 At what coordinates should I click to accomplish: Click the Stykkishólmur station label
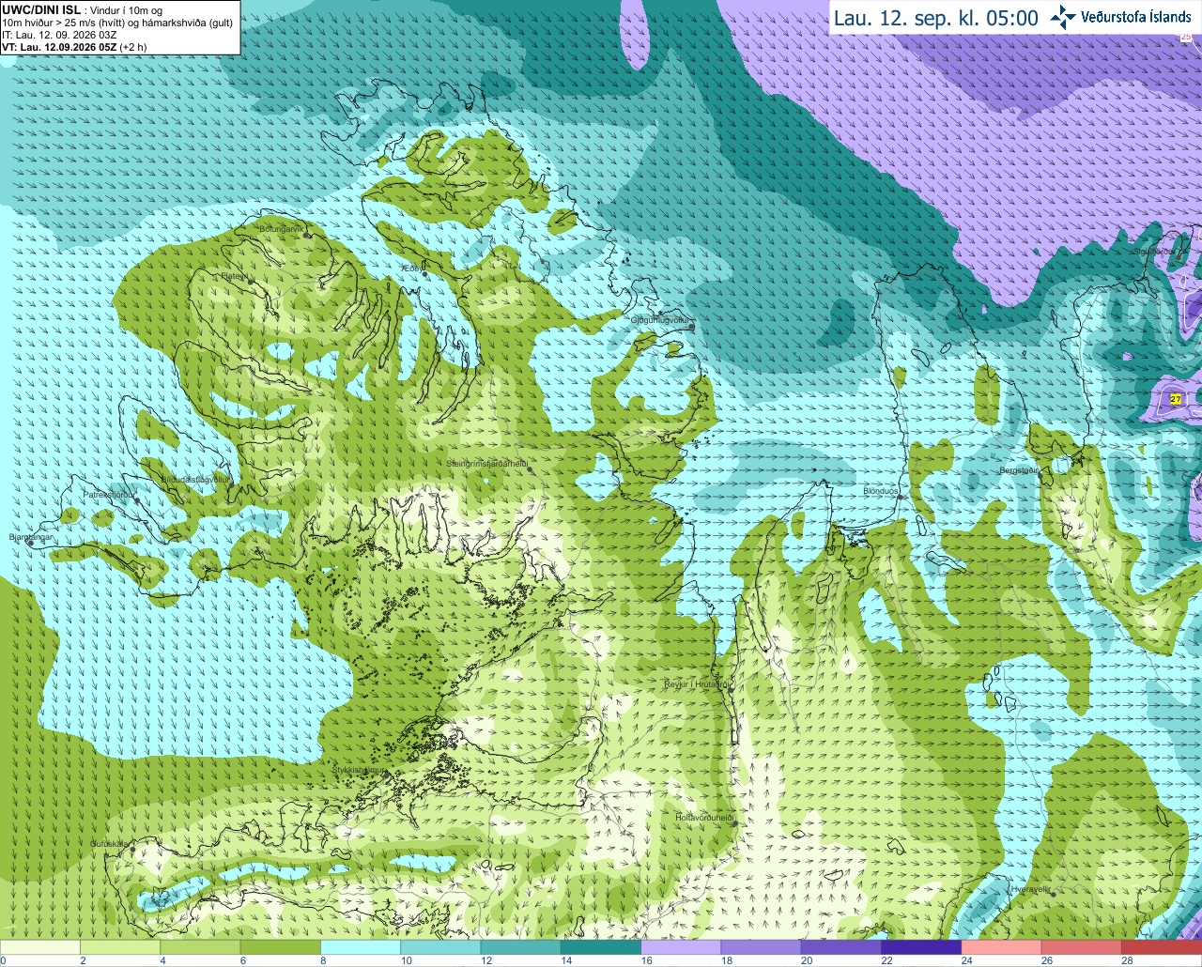[x=359, y=770]
